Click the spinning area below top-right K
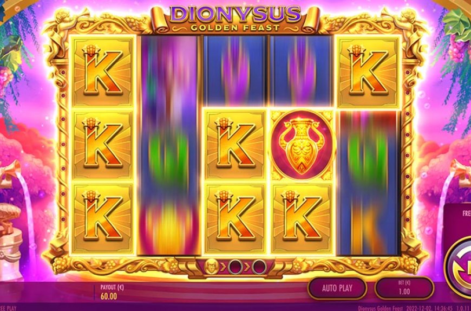This screenshot has height=311, width=471. point(368,183)
